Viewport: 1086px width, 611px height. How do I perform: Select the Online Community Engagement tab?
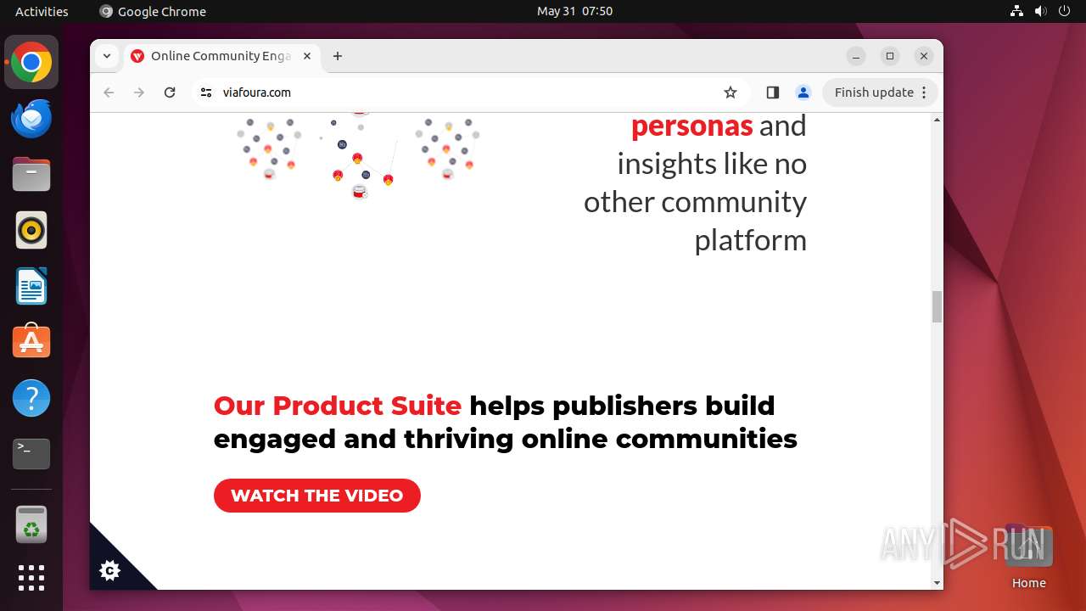click(x=221, y=56)
